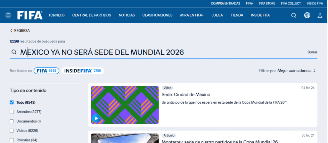Viewport: 328px width, 143px height.
Task: Click inside the search query text field
Action: 160,52
